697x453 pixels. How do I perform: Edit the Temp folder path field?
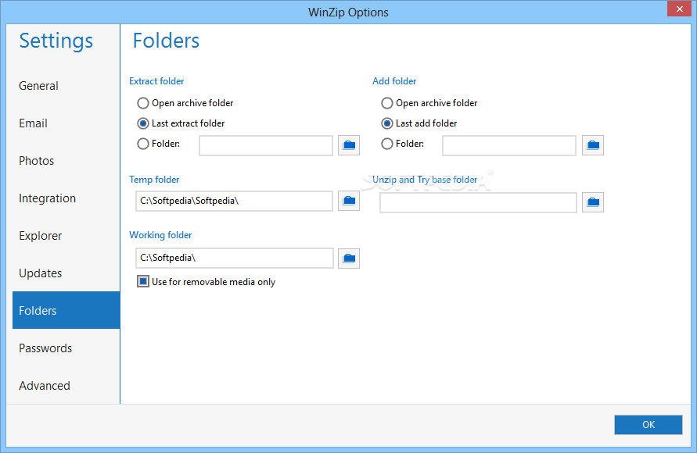pos(234,201)
